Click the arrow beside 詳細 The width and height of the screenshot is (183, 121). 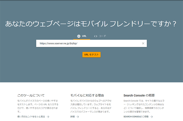(x=78, y=117)
